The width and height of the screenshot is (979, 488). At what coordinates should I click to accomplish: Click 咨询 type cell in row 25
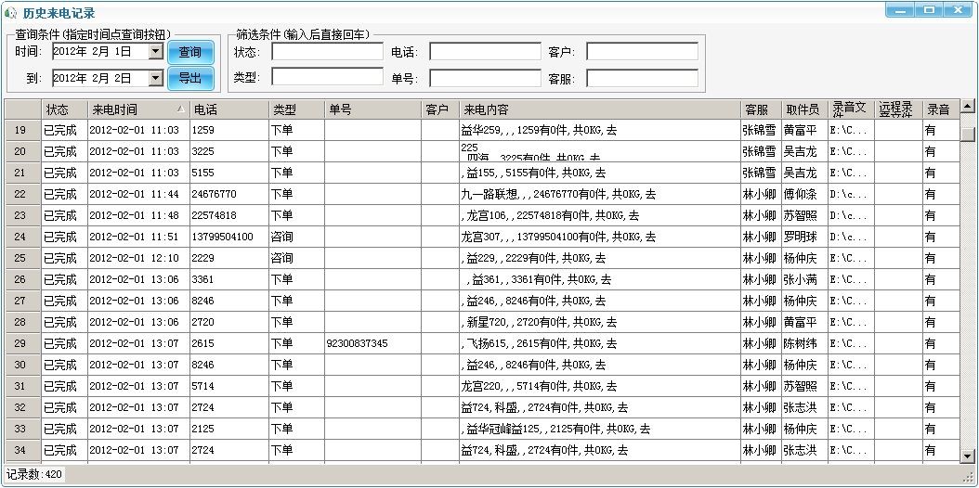[296, 258]
